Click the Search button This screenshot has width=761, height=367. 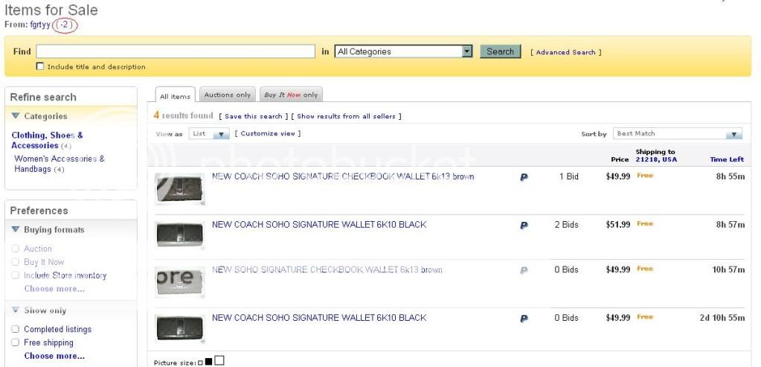tap(501, 51)
